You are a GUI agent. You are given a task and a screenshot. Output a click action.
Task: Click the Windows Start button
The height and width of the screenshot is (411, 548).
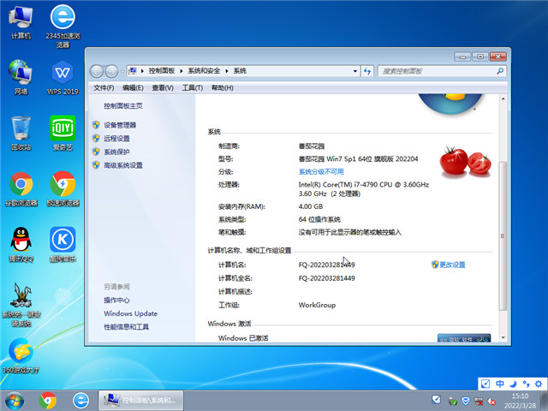coord(15,401)
